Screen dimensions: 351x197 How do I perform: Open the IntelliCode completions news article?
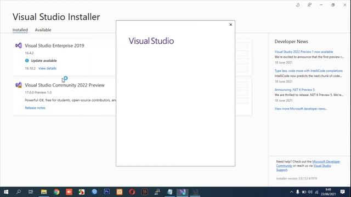coord(309,71)
